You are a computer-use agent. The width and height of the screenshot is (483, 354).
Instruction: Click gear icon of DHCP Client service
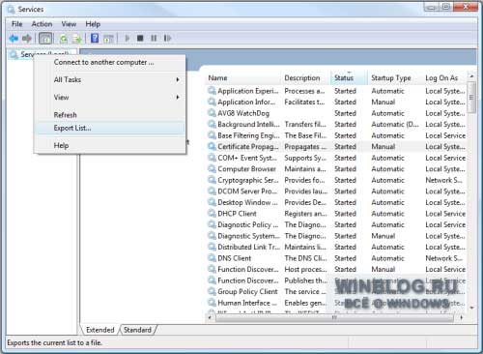(212, 213)
